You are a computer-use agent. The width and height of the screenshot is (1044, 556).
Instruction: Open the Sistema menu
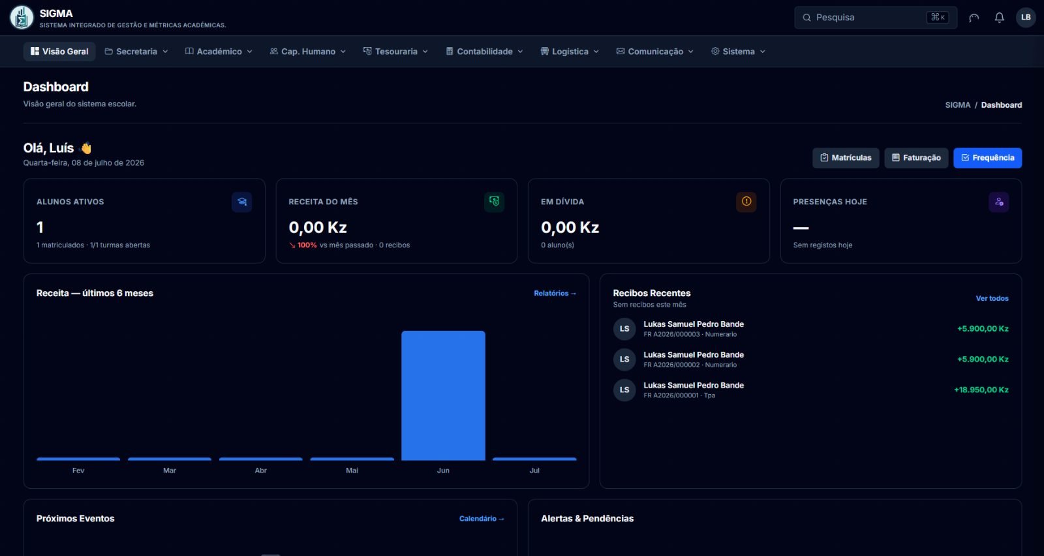coord(738,52)
